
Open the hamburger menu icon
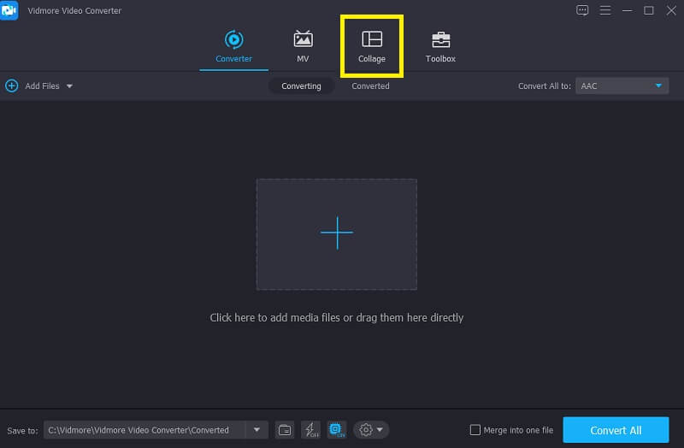point(604,10)
